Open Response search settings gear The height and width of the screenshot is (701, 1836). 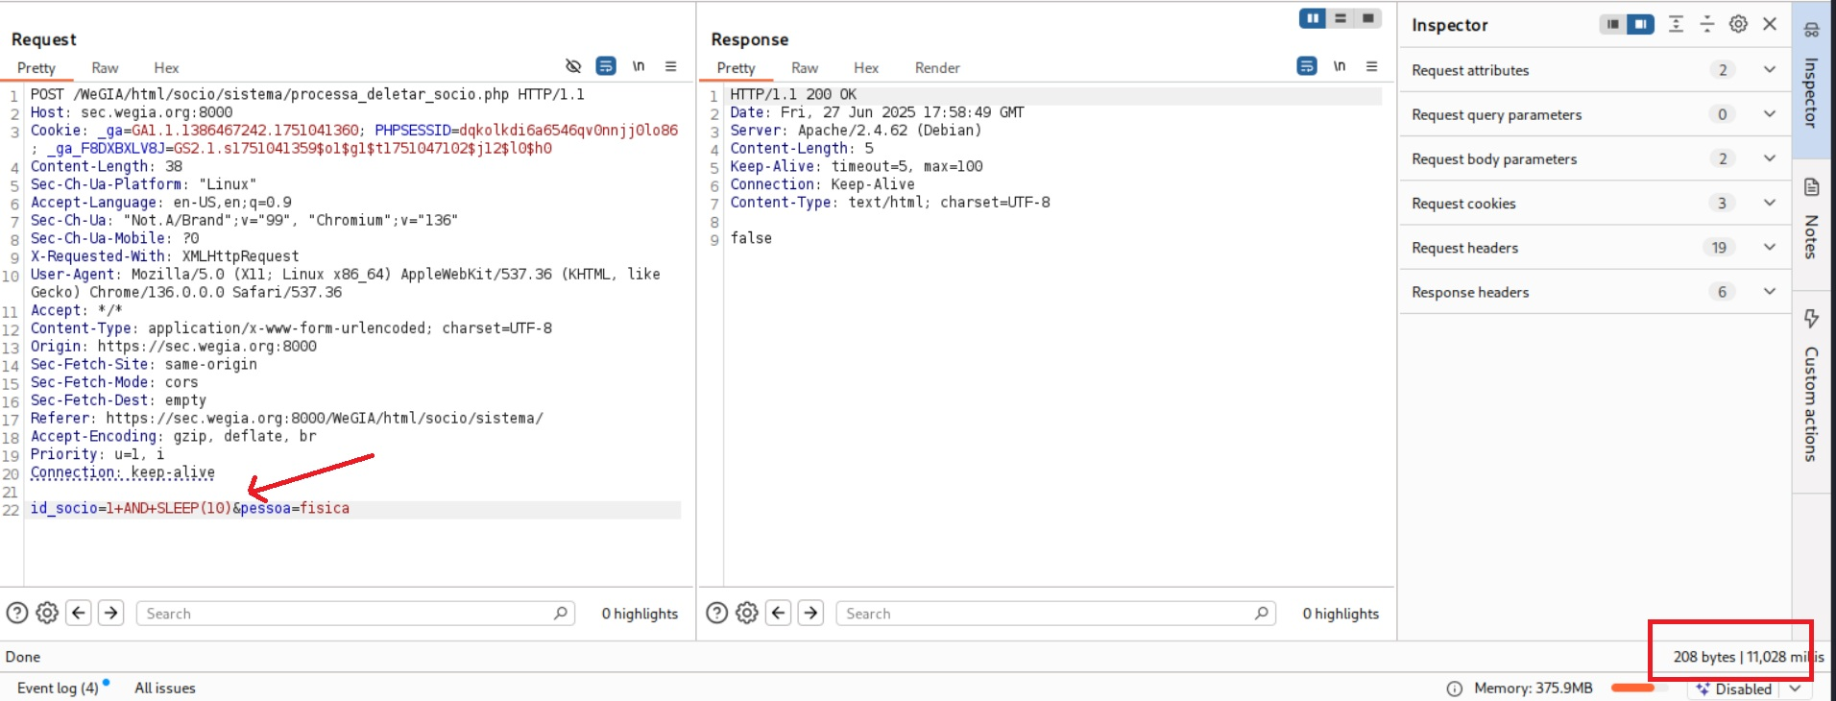pyautogui.click(x=747, y=613)
